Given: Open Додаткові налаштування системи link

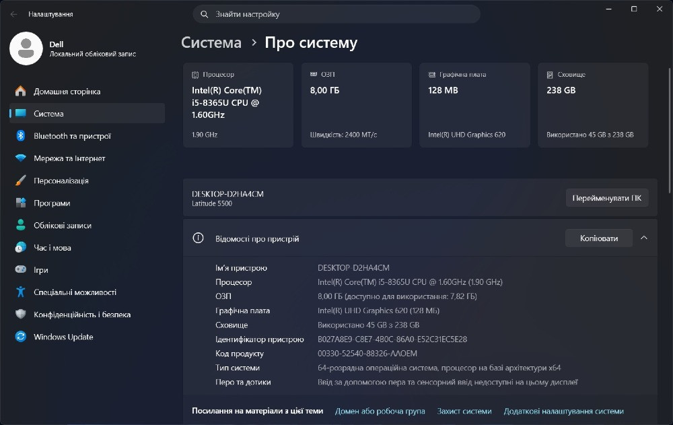Looking at the screenshot, I should tap(563, 411).
